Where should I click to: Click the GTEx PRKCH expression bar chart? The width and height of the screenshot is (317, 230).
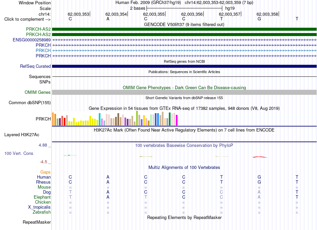click(115, 118)
